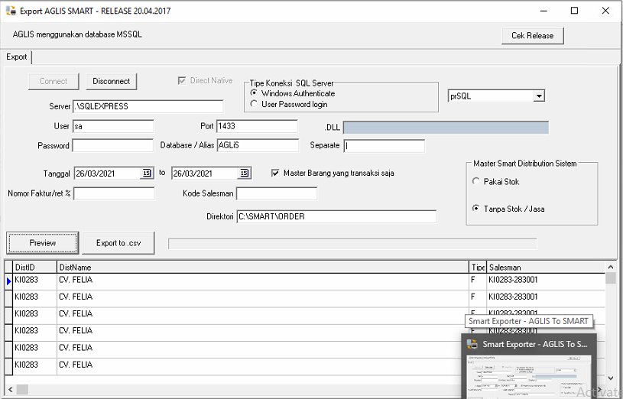Click the Direktori field with C:\SMART\ORDER
This screenshot has width=623, height=399.
tap(336, 216)
